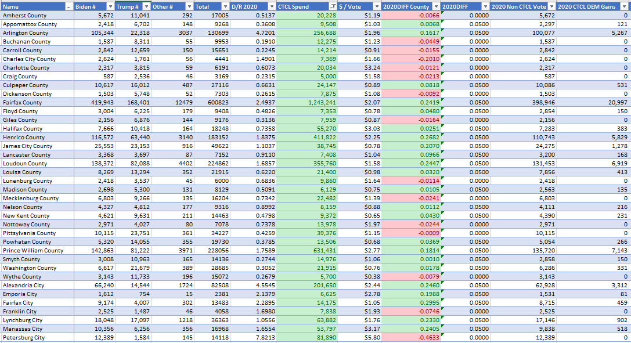Screen dimensions: 631x343
Task: Open the $ / Vote column filter dropdown
Action: point(377,6)
